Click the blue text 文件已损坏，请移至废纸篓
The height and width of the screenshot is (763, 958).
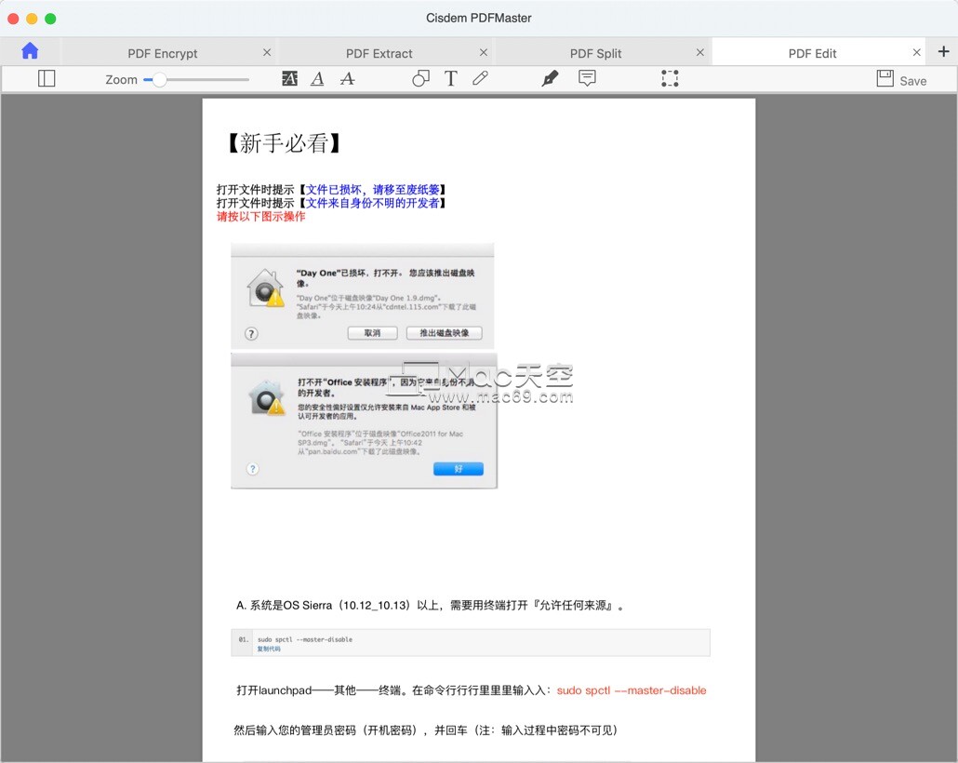pyautogui.click(x=373, y=190)
